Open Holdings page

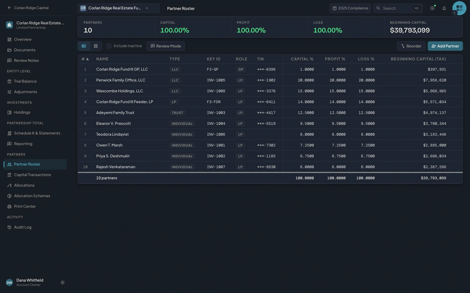point(35,112)
